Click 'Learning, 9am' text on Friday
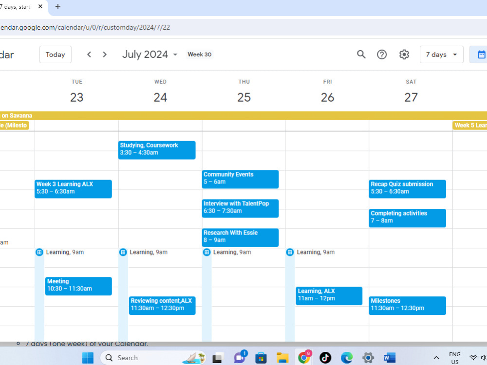 tap(316, 252)
